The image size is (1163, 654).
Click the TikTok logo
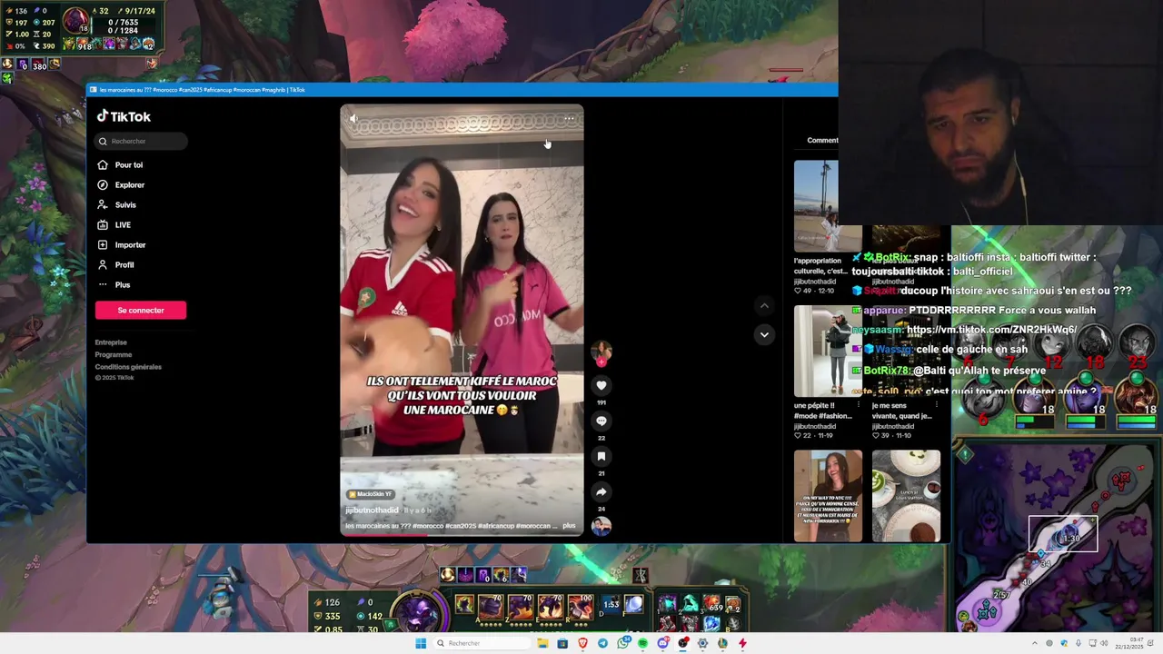pyautogui.click(x=124, y=116)
